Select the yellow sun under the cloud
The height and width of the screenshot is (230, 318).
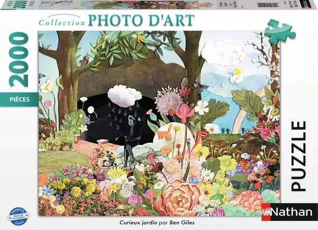tap(237, 72)
